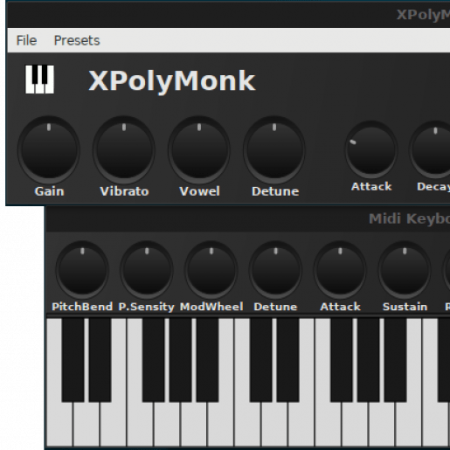Click the ModWheel knob
This screenshot has height=450, width=450.
pyautogui.click(x=211, y=270)
